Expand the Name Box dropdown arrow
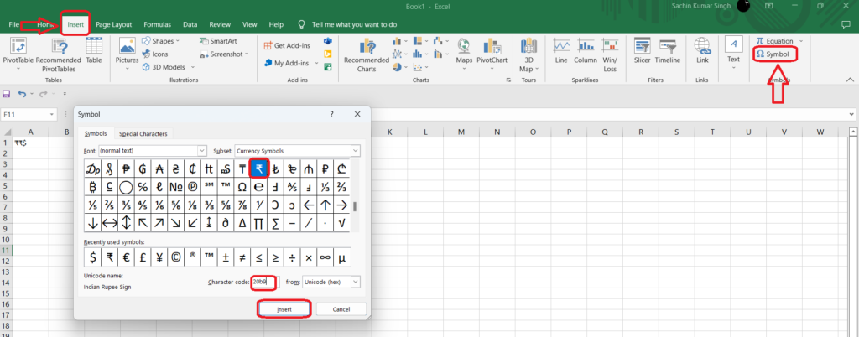The height and width of the screenshot is (337, 859). (x=52, y=115)
